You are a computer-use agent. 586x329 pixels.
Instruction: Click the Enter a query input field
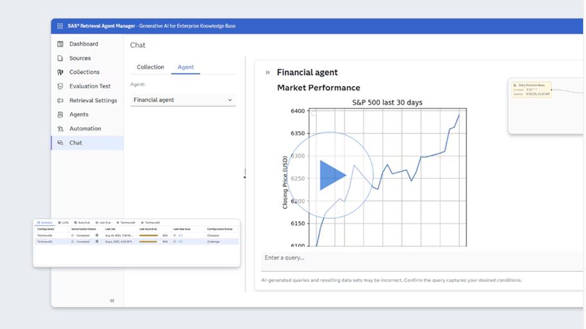[418, 258]
